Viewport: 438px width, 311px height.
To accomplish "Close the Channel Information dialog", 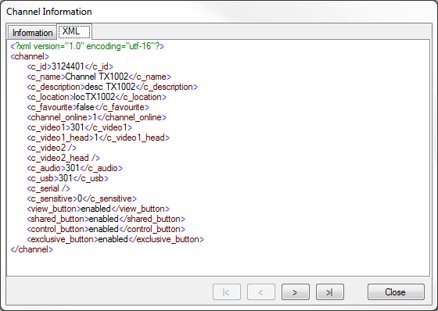I will pyautogui.click(x=396, y=292).
